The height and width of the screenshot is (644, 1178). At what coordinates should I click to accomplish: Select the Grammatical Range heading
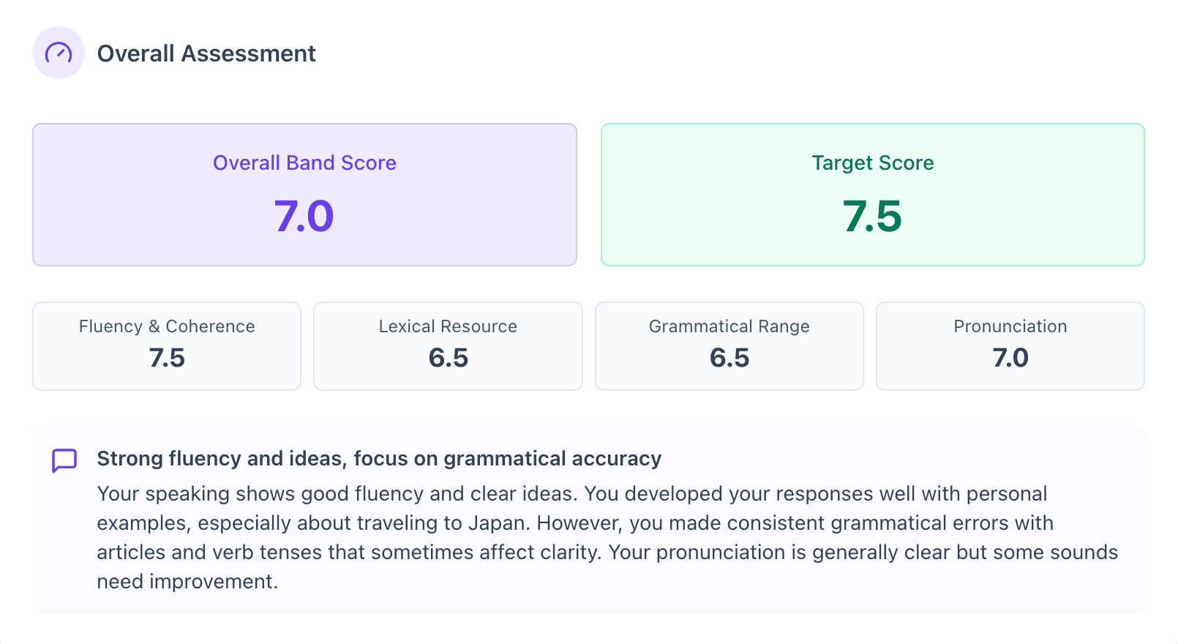[x=729, y=326]
